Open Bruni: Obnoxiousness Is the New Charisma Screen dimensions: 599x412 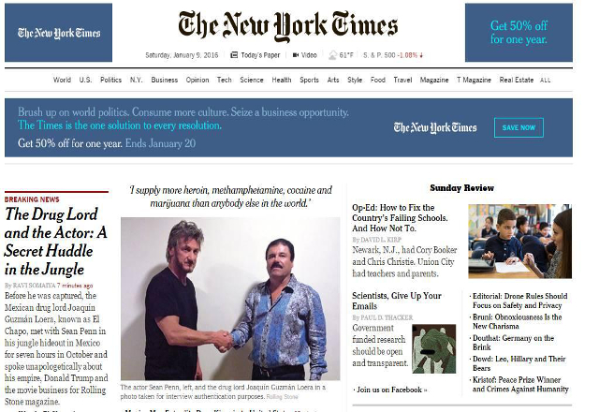point(517,321)
